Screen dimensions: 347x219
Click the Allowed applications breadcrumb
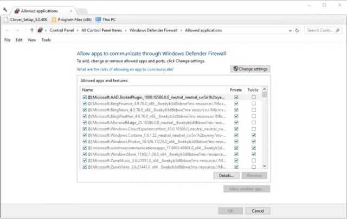203,30
